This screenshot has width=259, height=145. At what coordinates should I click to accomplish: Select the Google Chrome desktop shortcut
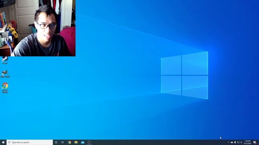(x=5, y=88)
